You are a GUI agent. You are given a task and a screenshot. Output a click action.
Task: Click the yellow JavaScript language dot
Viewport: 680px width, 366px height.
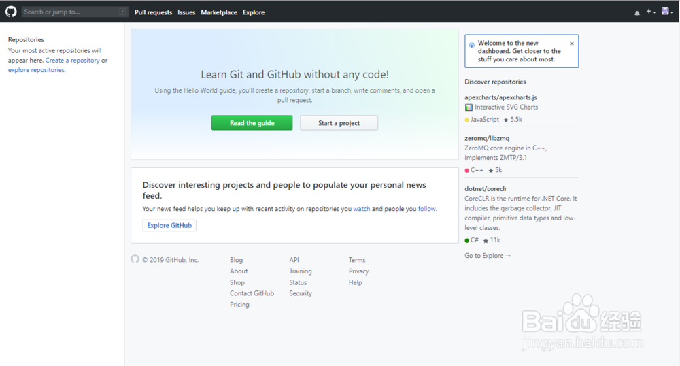[x=467, y=120]
